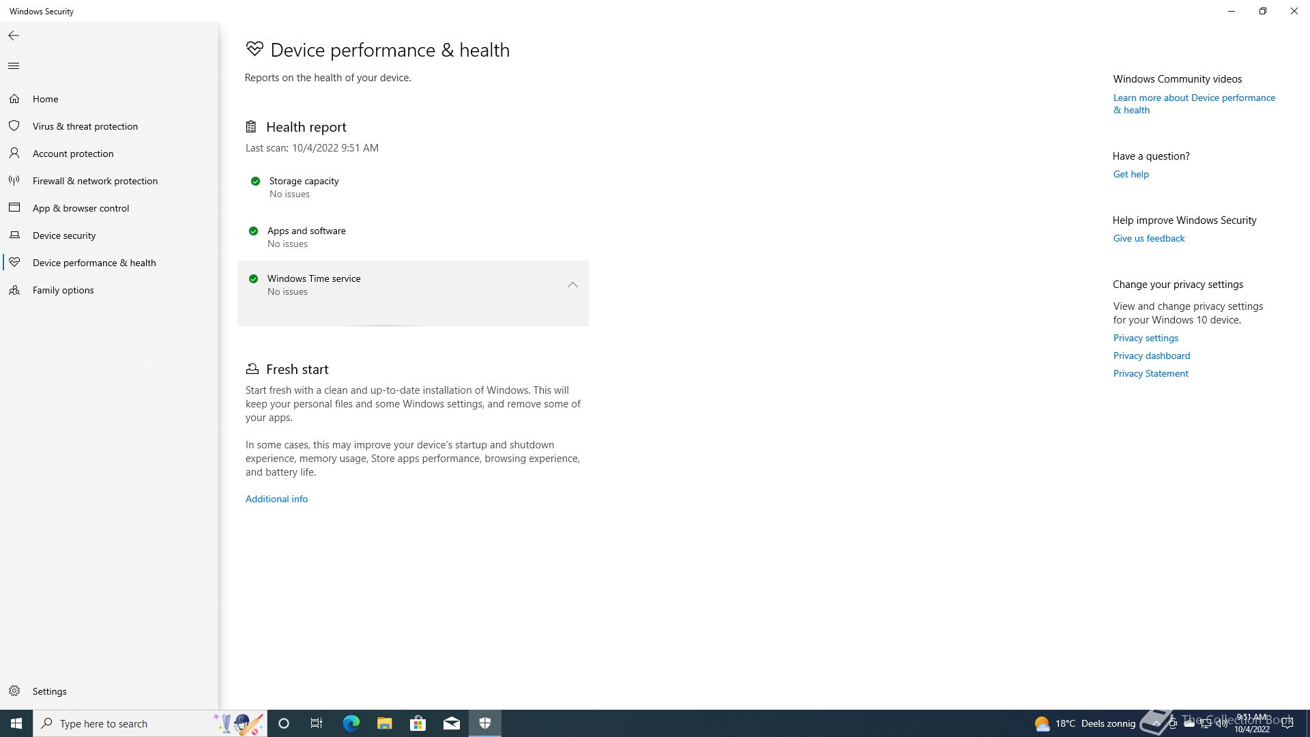The width and height of the screenshot is (1310, 737).
Task: Click the taskbar clock showing 9:51 AM
Action: click(1252, 723)
